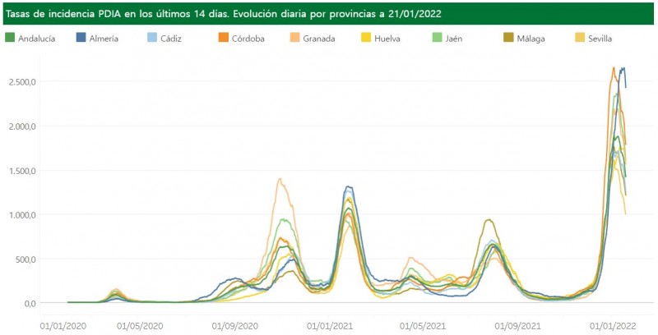This screenshot has width=658, height=335.
Task: Click the Sevilla pale yellow legend swatch
Action: pos(580,38)
